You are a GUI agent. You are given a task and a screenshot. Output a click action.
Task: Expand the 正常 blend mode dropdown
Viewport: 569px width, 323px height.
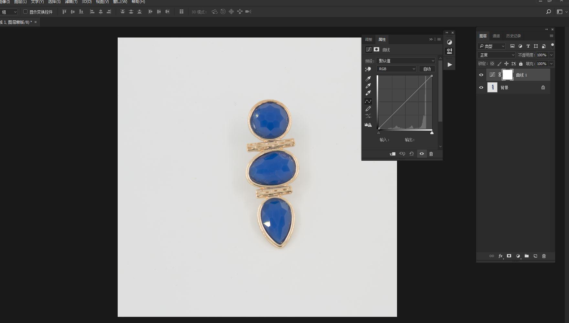tap(496, 55)
